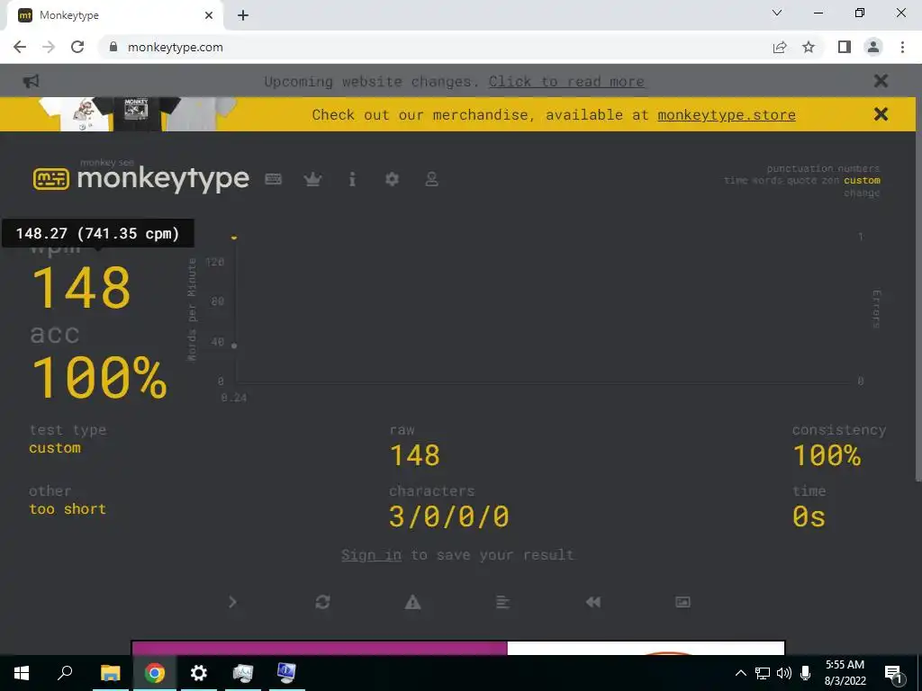Open the about info icon
The image size is (922, 691).
click(x=352, y=179)
